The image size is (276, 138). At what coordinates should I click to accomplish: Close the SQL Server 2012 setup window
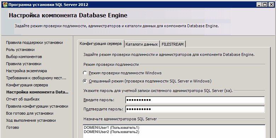point(271,5)
